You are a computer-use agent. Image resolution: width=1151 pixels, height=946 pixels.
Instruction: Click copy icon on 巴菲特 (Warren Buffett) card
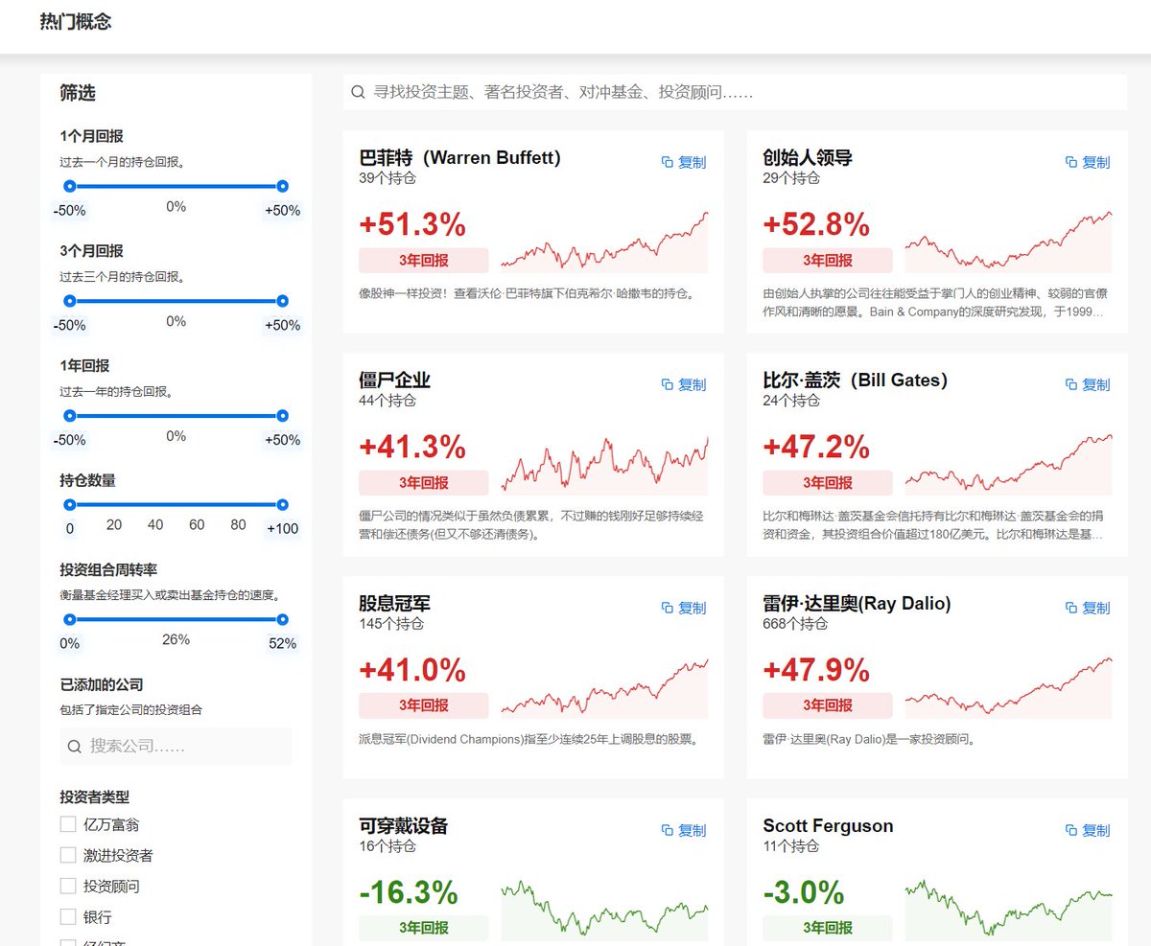coord(668,162)
